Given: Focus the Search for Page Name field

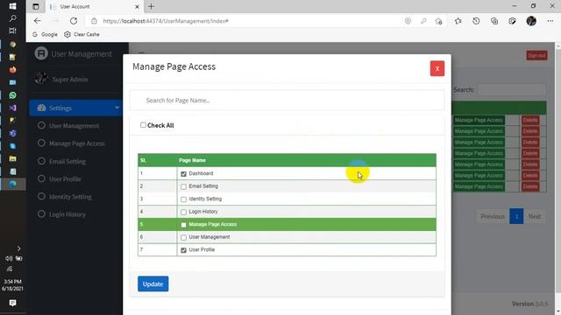Looking at the screenshot, I should click(x=287, y=101).
